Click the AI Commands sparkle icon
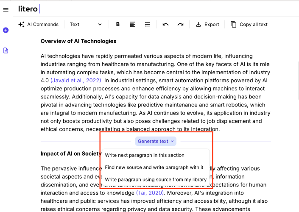The height and width of the screenshot is (212, 299). (21, 25)
